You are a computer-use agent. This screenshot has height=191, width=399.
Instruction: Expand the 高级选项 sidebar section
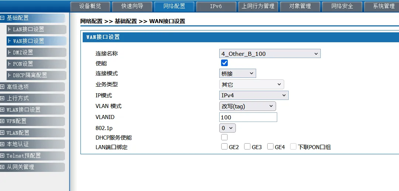[32, 87]
